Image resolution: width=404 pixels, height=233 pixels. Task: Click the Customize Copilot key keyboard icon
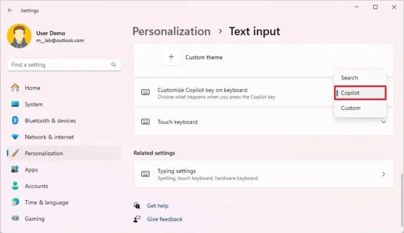[145, 92]
